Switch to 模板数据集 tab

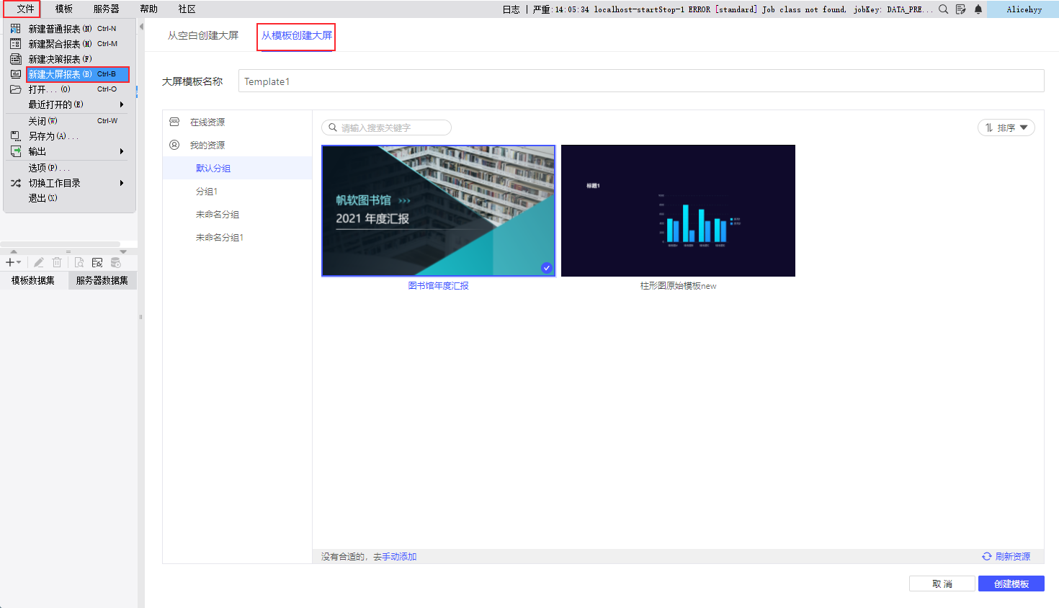[33, 280]
